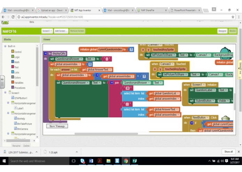Viewport: 242px width, 172px height.
Task: Open options for 1 (3).apk download
Action: pyautogui.click(x=77, y=152)
